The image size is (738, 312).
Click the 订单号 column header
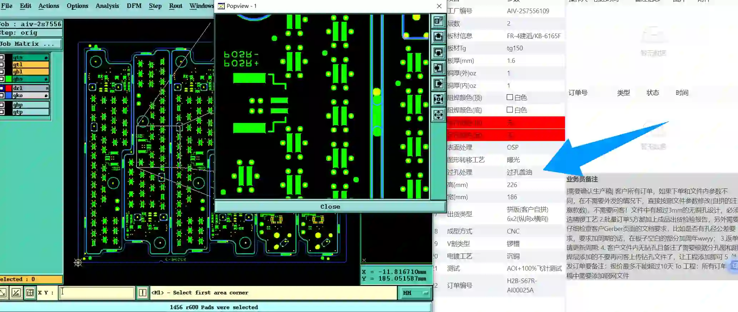pyautogui.click(x=578, y=93)
